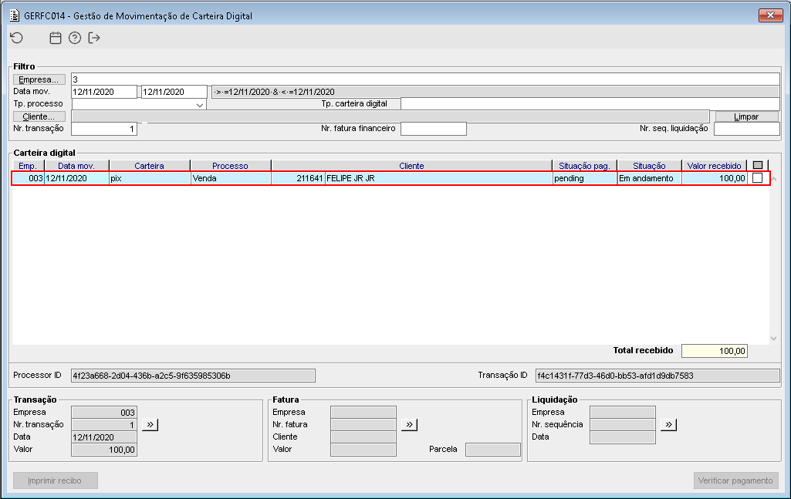The height and width of the screenshot is (499, 791).
Task: Open Liquidação details with the » button
Action: (668, 424)
